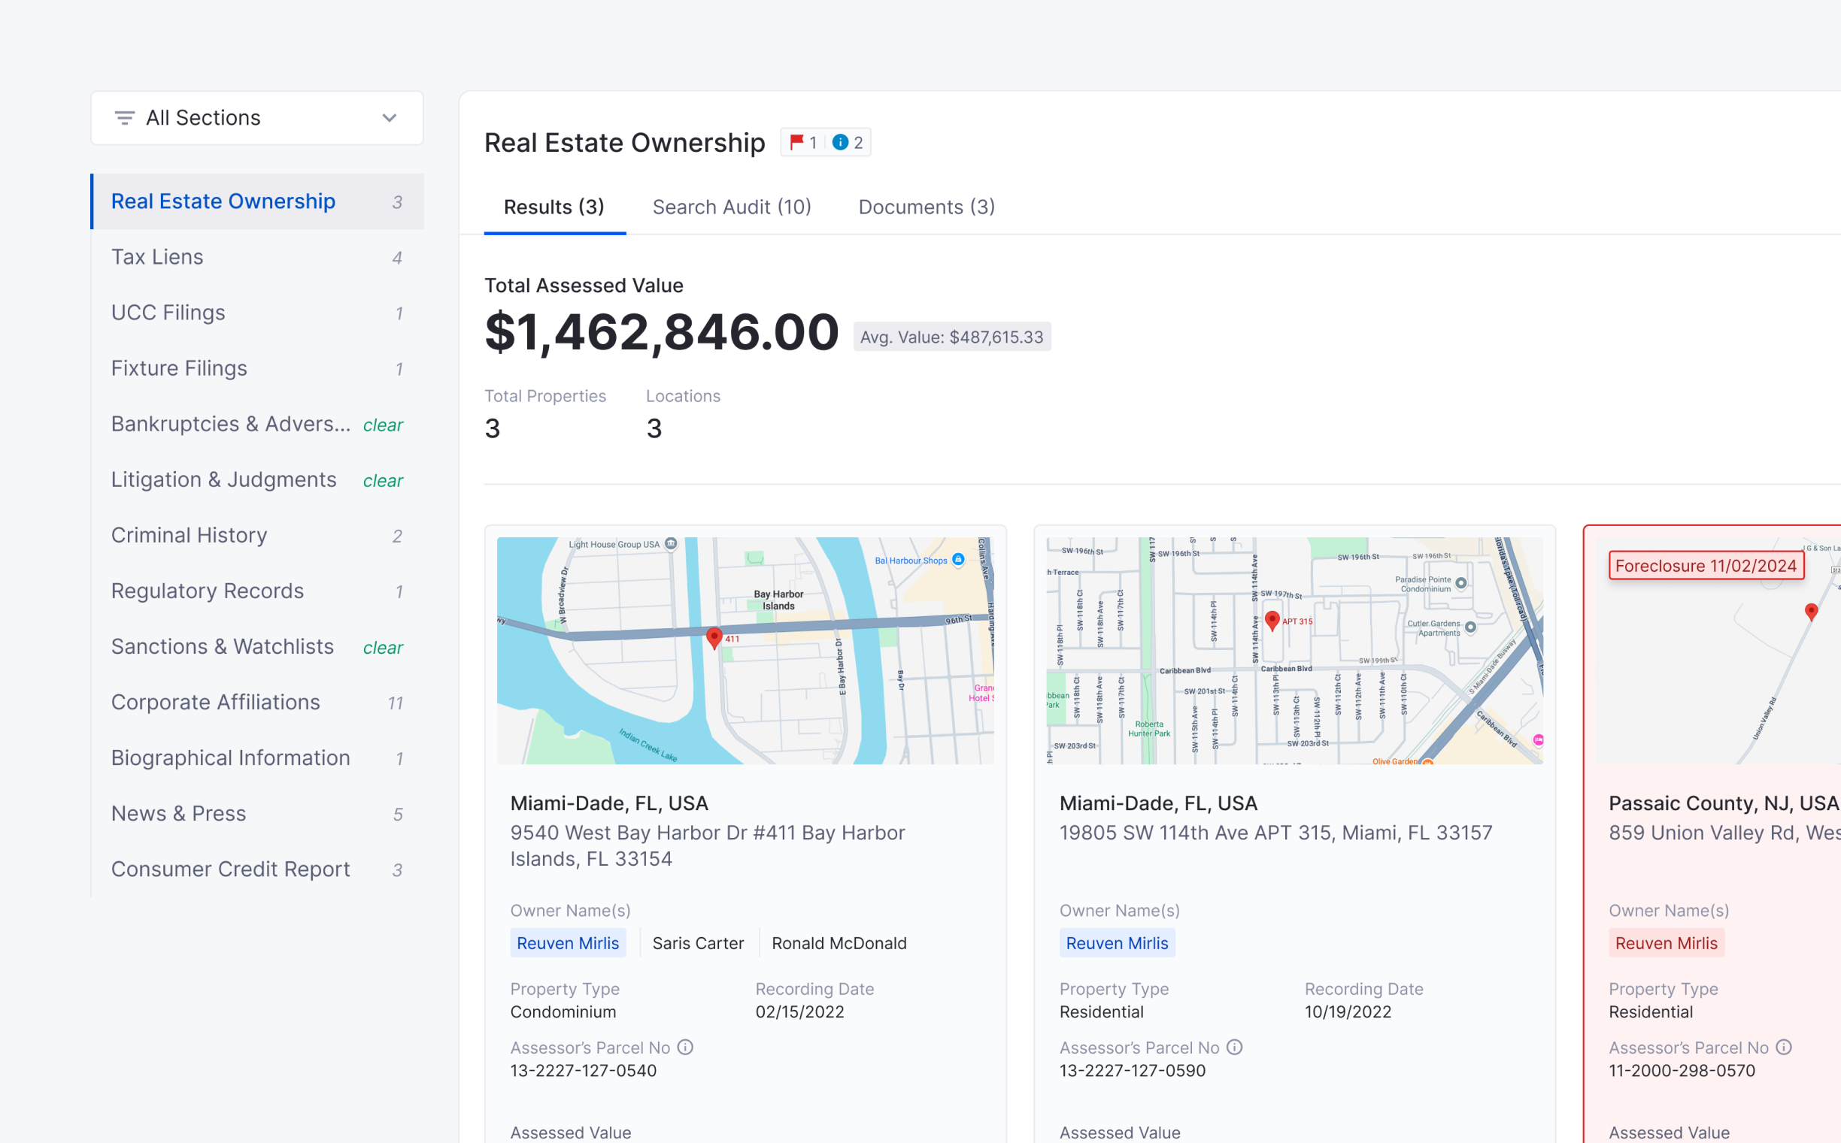
Task: Open the Passaic County map thumbnail
Action: tap(1718, 651)
